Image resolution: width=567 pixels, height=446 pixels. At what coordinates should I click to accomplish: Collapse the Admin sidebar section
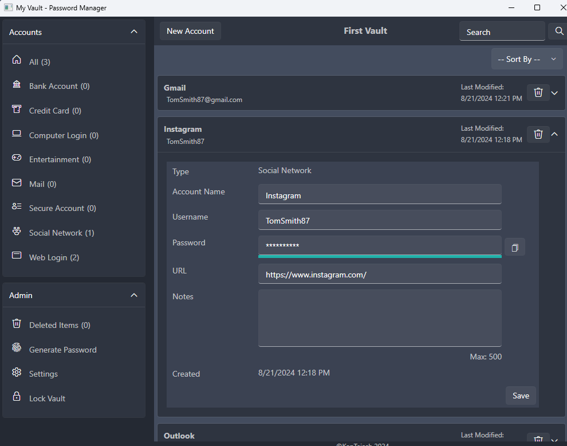pos(134,295)
